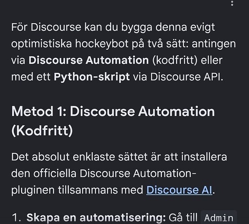Click the word hockeybot in first paragraph
The width and height of the screenshot is (249, 224).
(x=102, y=43)
